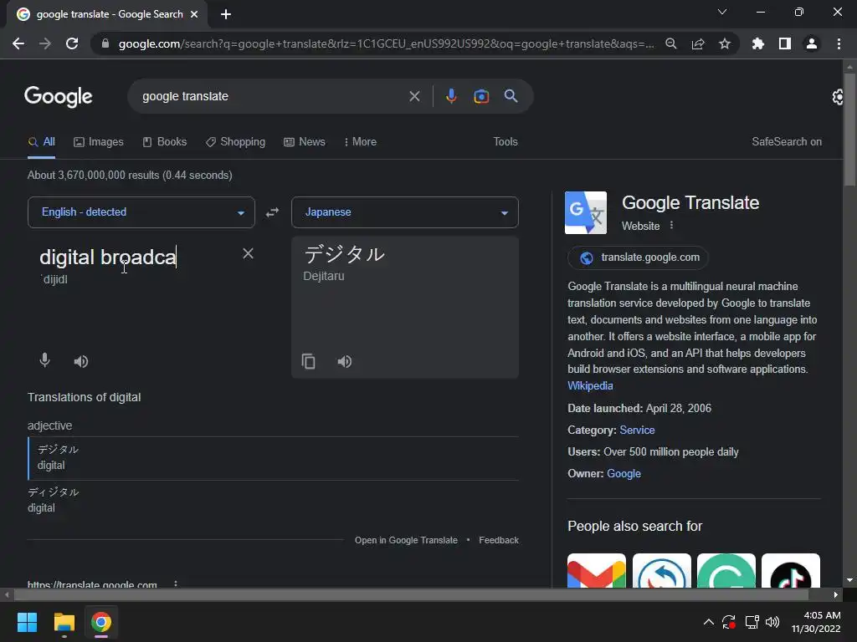Click the browser address bar URL
This screenshot has width=857, height=642.
386,43
